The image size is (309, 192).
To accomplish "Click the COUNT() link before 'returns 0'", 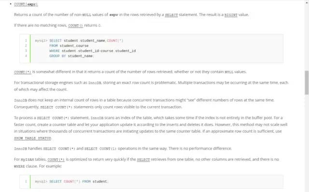I will 75,26.
